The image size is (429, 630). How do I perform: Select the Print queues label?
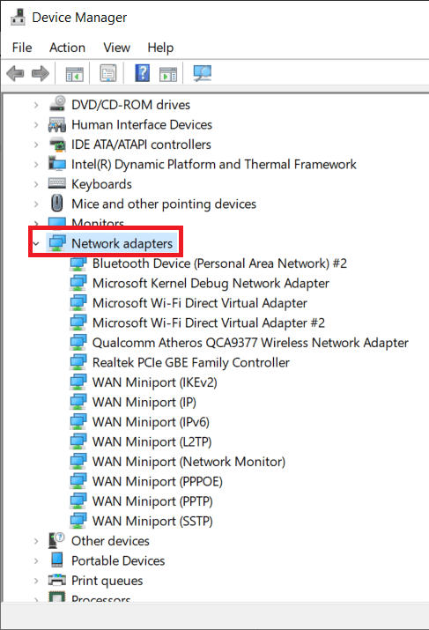(x=107, y=581)
